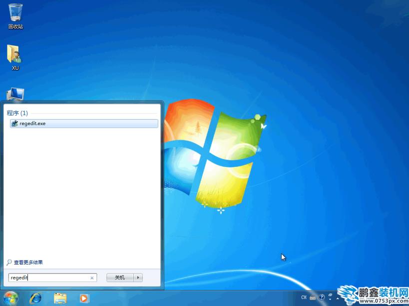409x306 pixels.
Task: Expand the shutdown options arrow
Action: (x=138, y=278)
